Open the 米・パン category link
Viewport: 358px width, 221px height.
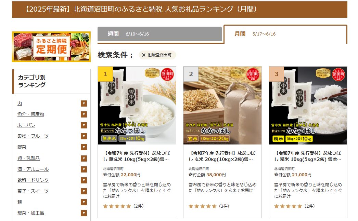click(x=26, y=125)
